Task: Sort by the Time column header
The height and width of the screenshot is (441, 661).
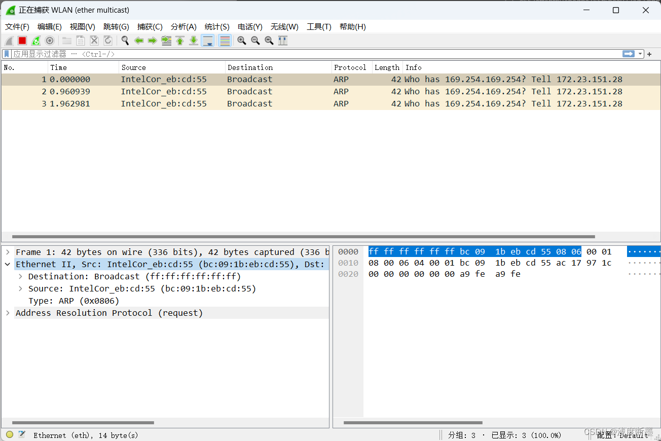Action: (x=84, y=67)
